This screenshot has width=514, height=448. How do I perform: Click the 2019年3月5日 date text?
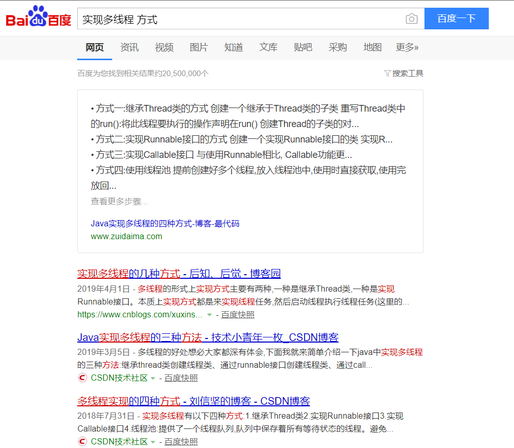103,352
